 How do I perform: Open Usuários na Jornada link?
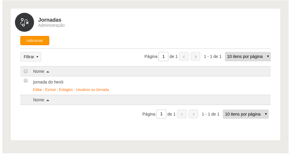[x=92, y=90]
